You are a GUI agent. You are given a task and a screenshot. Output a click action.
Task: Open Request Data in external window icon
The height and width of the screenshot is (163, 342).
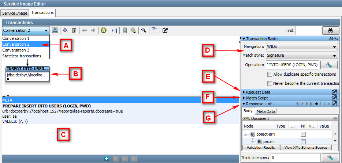pos(334,92)
